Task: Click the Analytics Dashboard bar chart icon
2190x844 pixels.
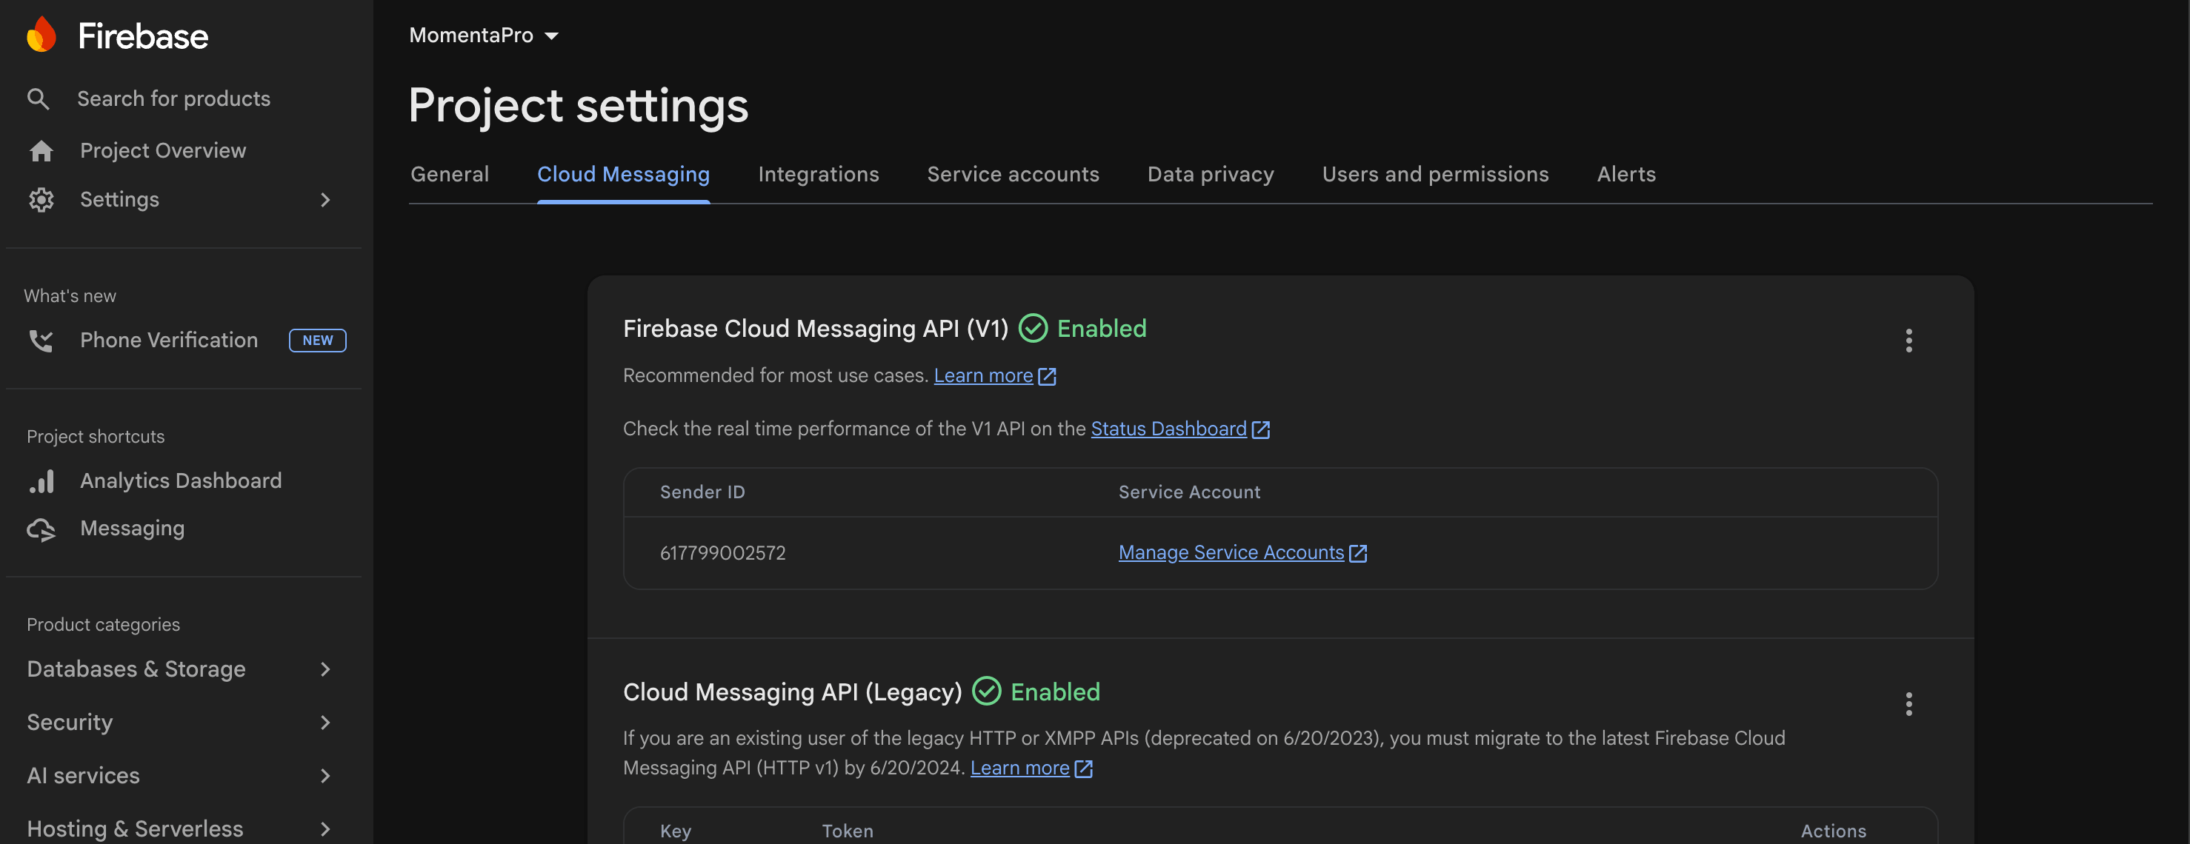Action: (41, 481)
